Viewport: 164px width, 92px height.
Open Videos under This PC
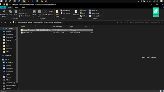pos(8,80)
